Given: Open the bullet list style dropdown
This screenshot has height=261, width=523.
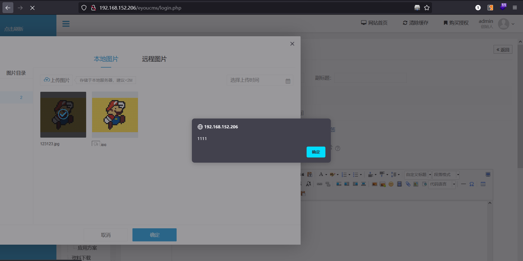Looking at the screenshot, I should point(361,175).
